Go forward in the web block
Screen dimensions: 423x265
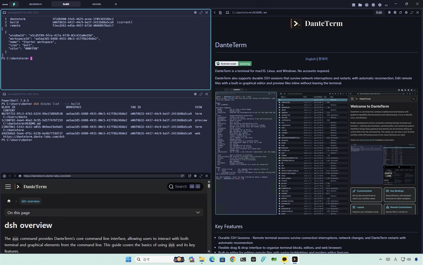15,176
